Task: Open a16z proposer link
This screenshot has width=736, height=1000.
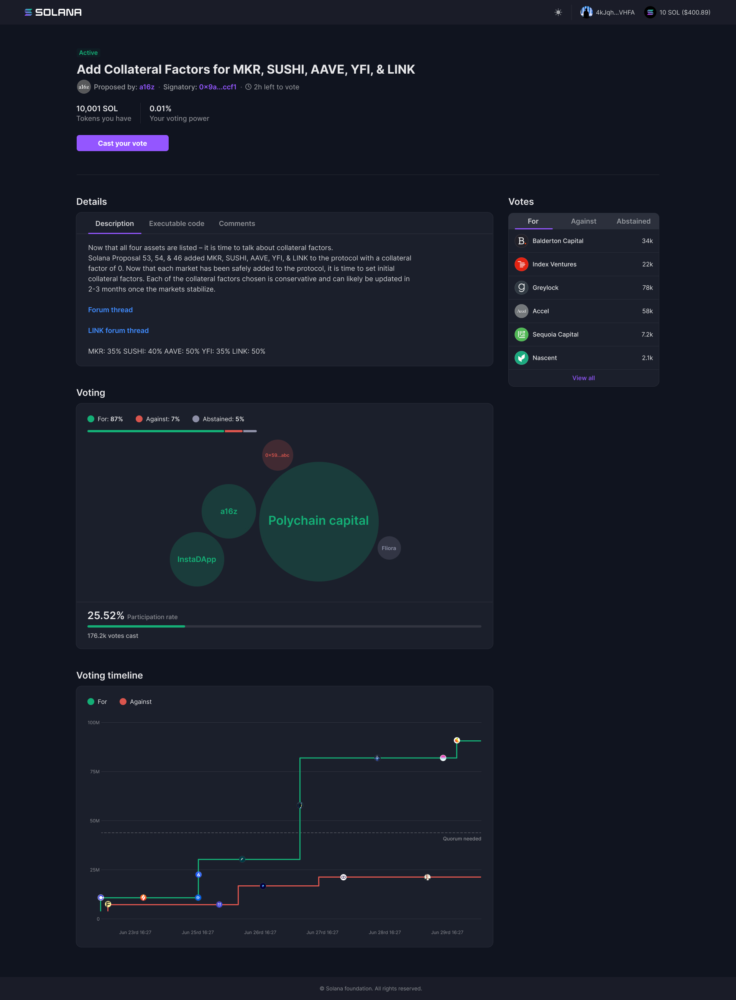Action: coord(146,87)
